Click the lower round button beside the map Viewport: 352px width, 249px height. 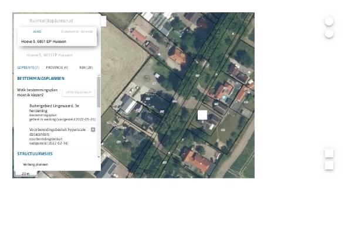(x=329, y=33)
